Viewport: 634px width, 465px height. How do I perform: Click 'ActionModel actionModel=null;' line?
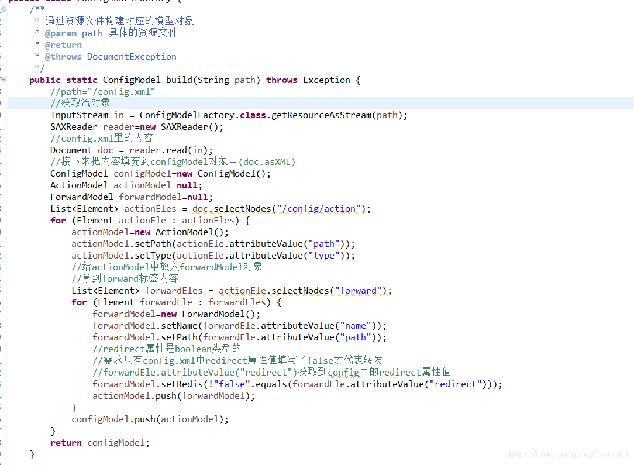click(x=126, y=185)
